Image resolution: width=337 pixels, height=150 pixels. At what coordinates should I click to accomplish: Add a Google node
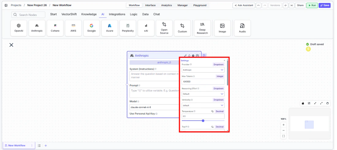pyautogui.click(x=91, y=28)
